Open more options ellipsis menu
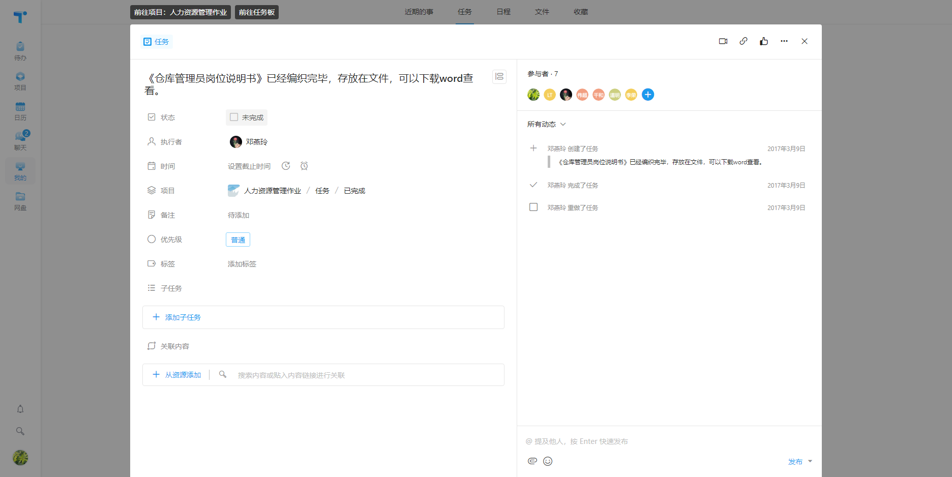Viewport: 952px width, 477px height. (784, 41)
